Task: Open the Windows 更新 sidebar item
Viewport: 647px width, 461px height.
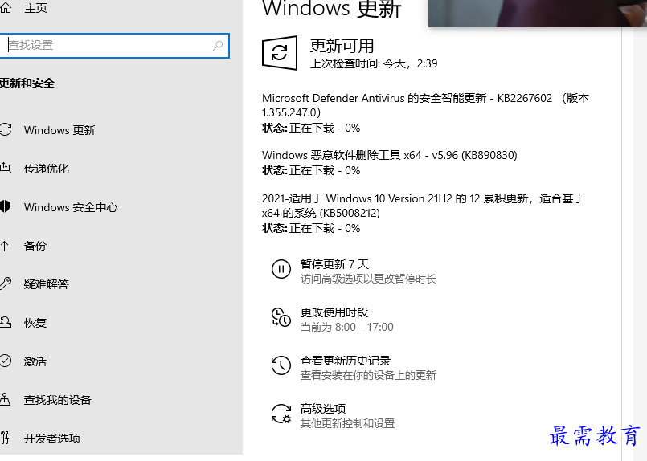Action: [59, 130]
